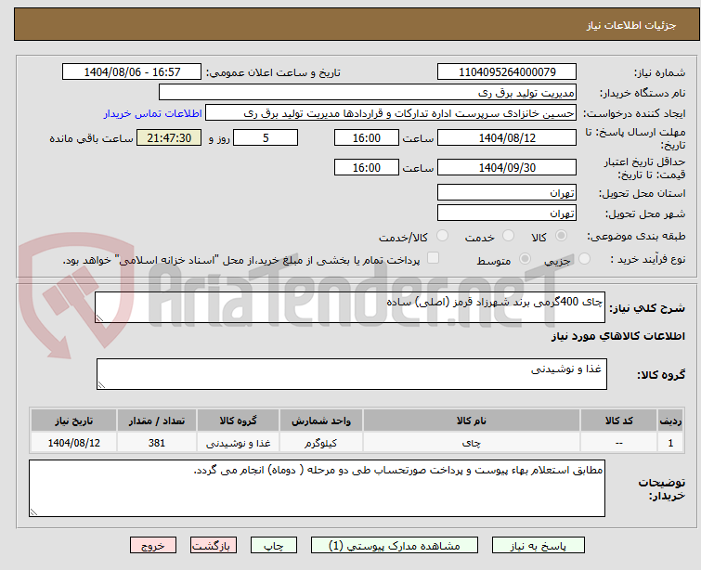
Task: Click the استان محل تحویل field
Action: click(x=507, y=193)
